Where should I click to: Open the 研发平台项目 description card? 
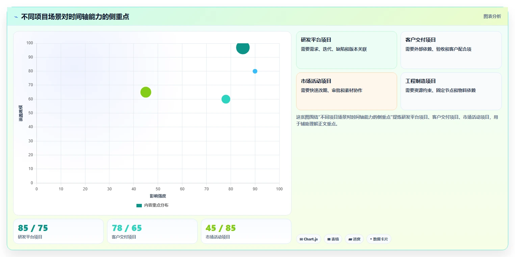(x=346, y=50)
